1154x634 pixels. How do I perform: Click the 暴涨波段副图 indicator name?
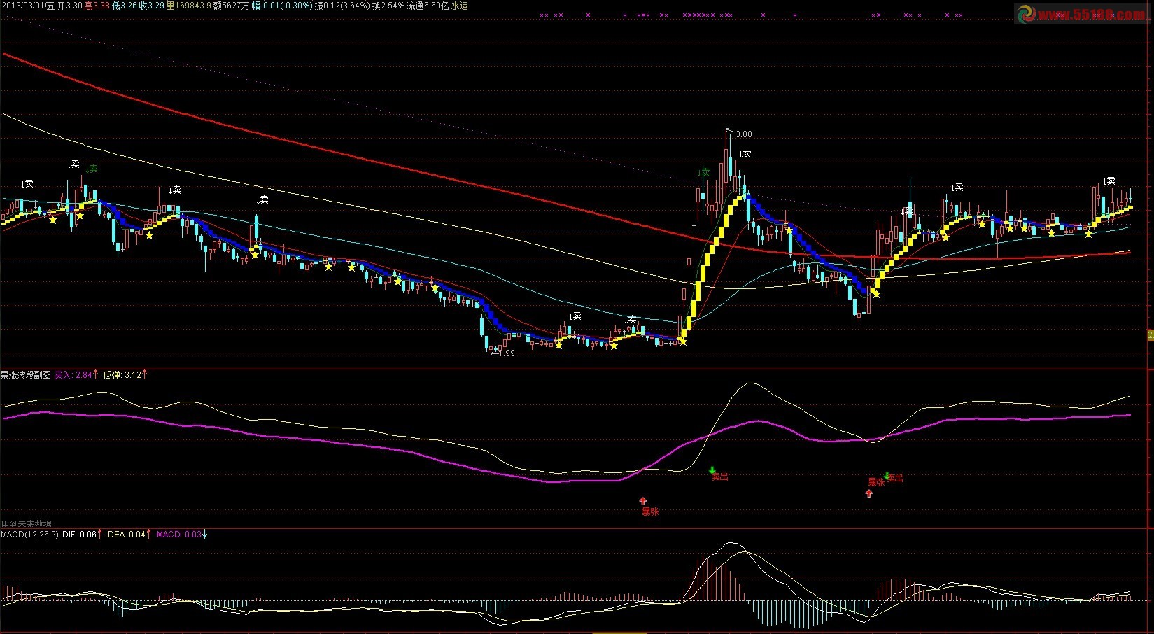click(x=26, y=375)
